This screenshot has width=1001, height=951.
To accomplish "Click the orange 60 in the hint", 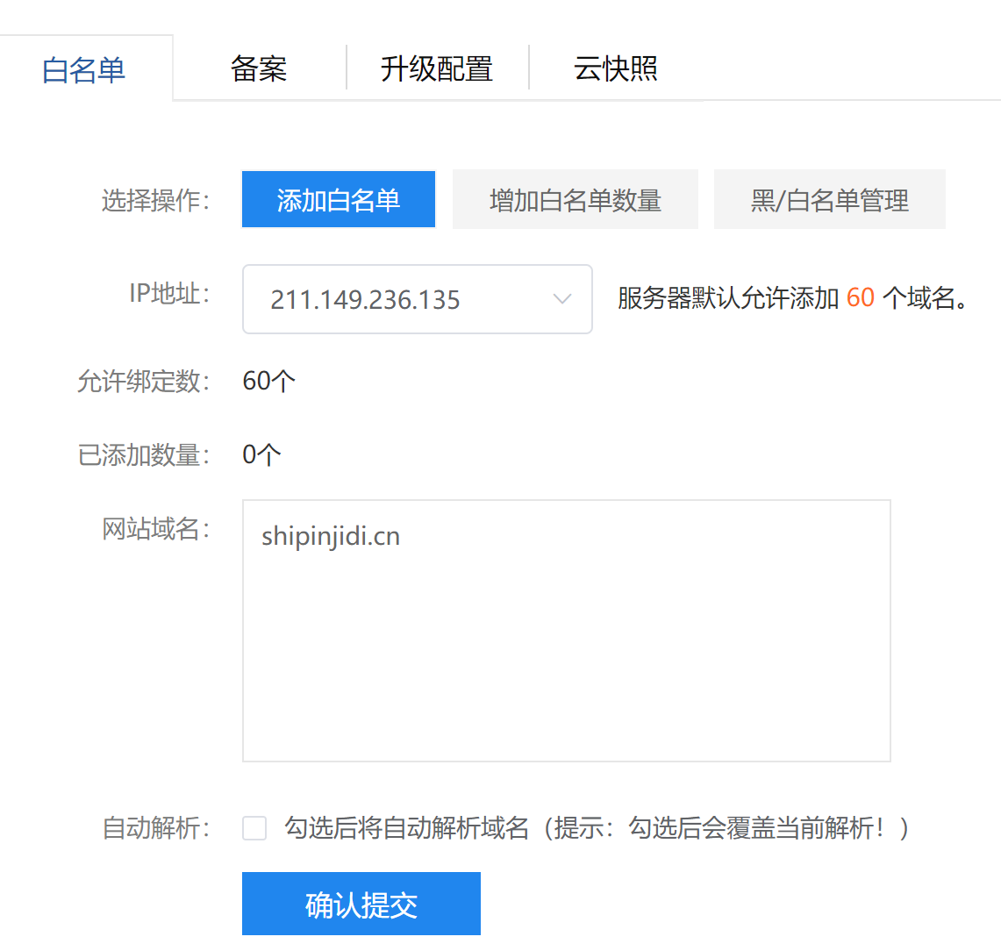I will click(860, 298).
